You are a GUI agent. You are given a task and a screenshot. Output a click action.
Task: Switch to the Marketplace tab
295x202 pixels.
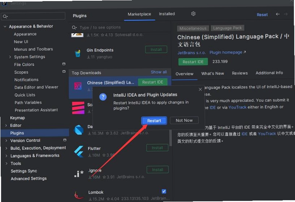[x=139, y=14]
